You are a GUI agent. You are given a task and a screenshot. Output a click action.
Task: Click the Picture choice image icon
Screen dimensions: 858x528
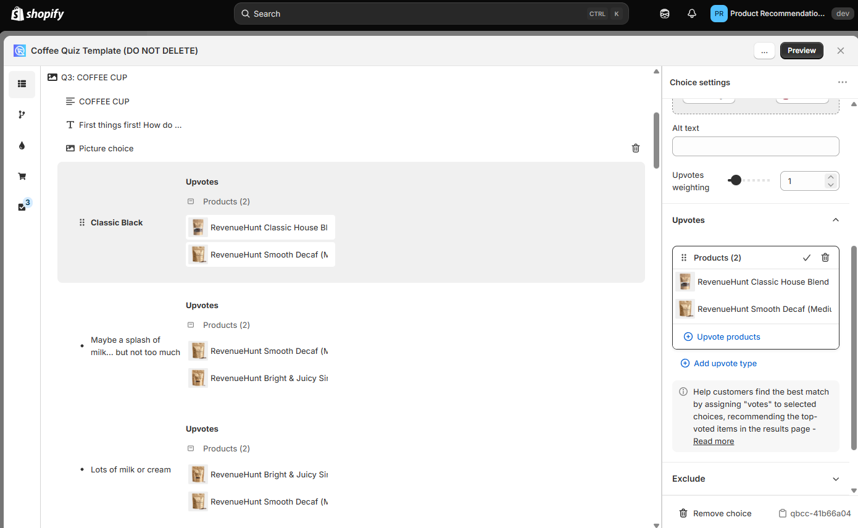tap(70, 148)
